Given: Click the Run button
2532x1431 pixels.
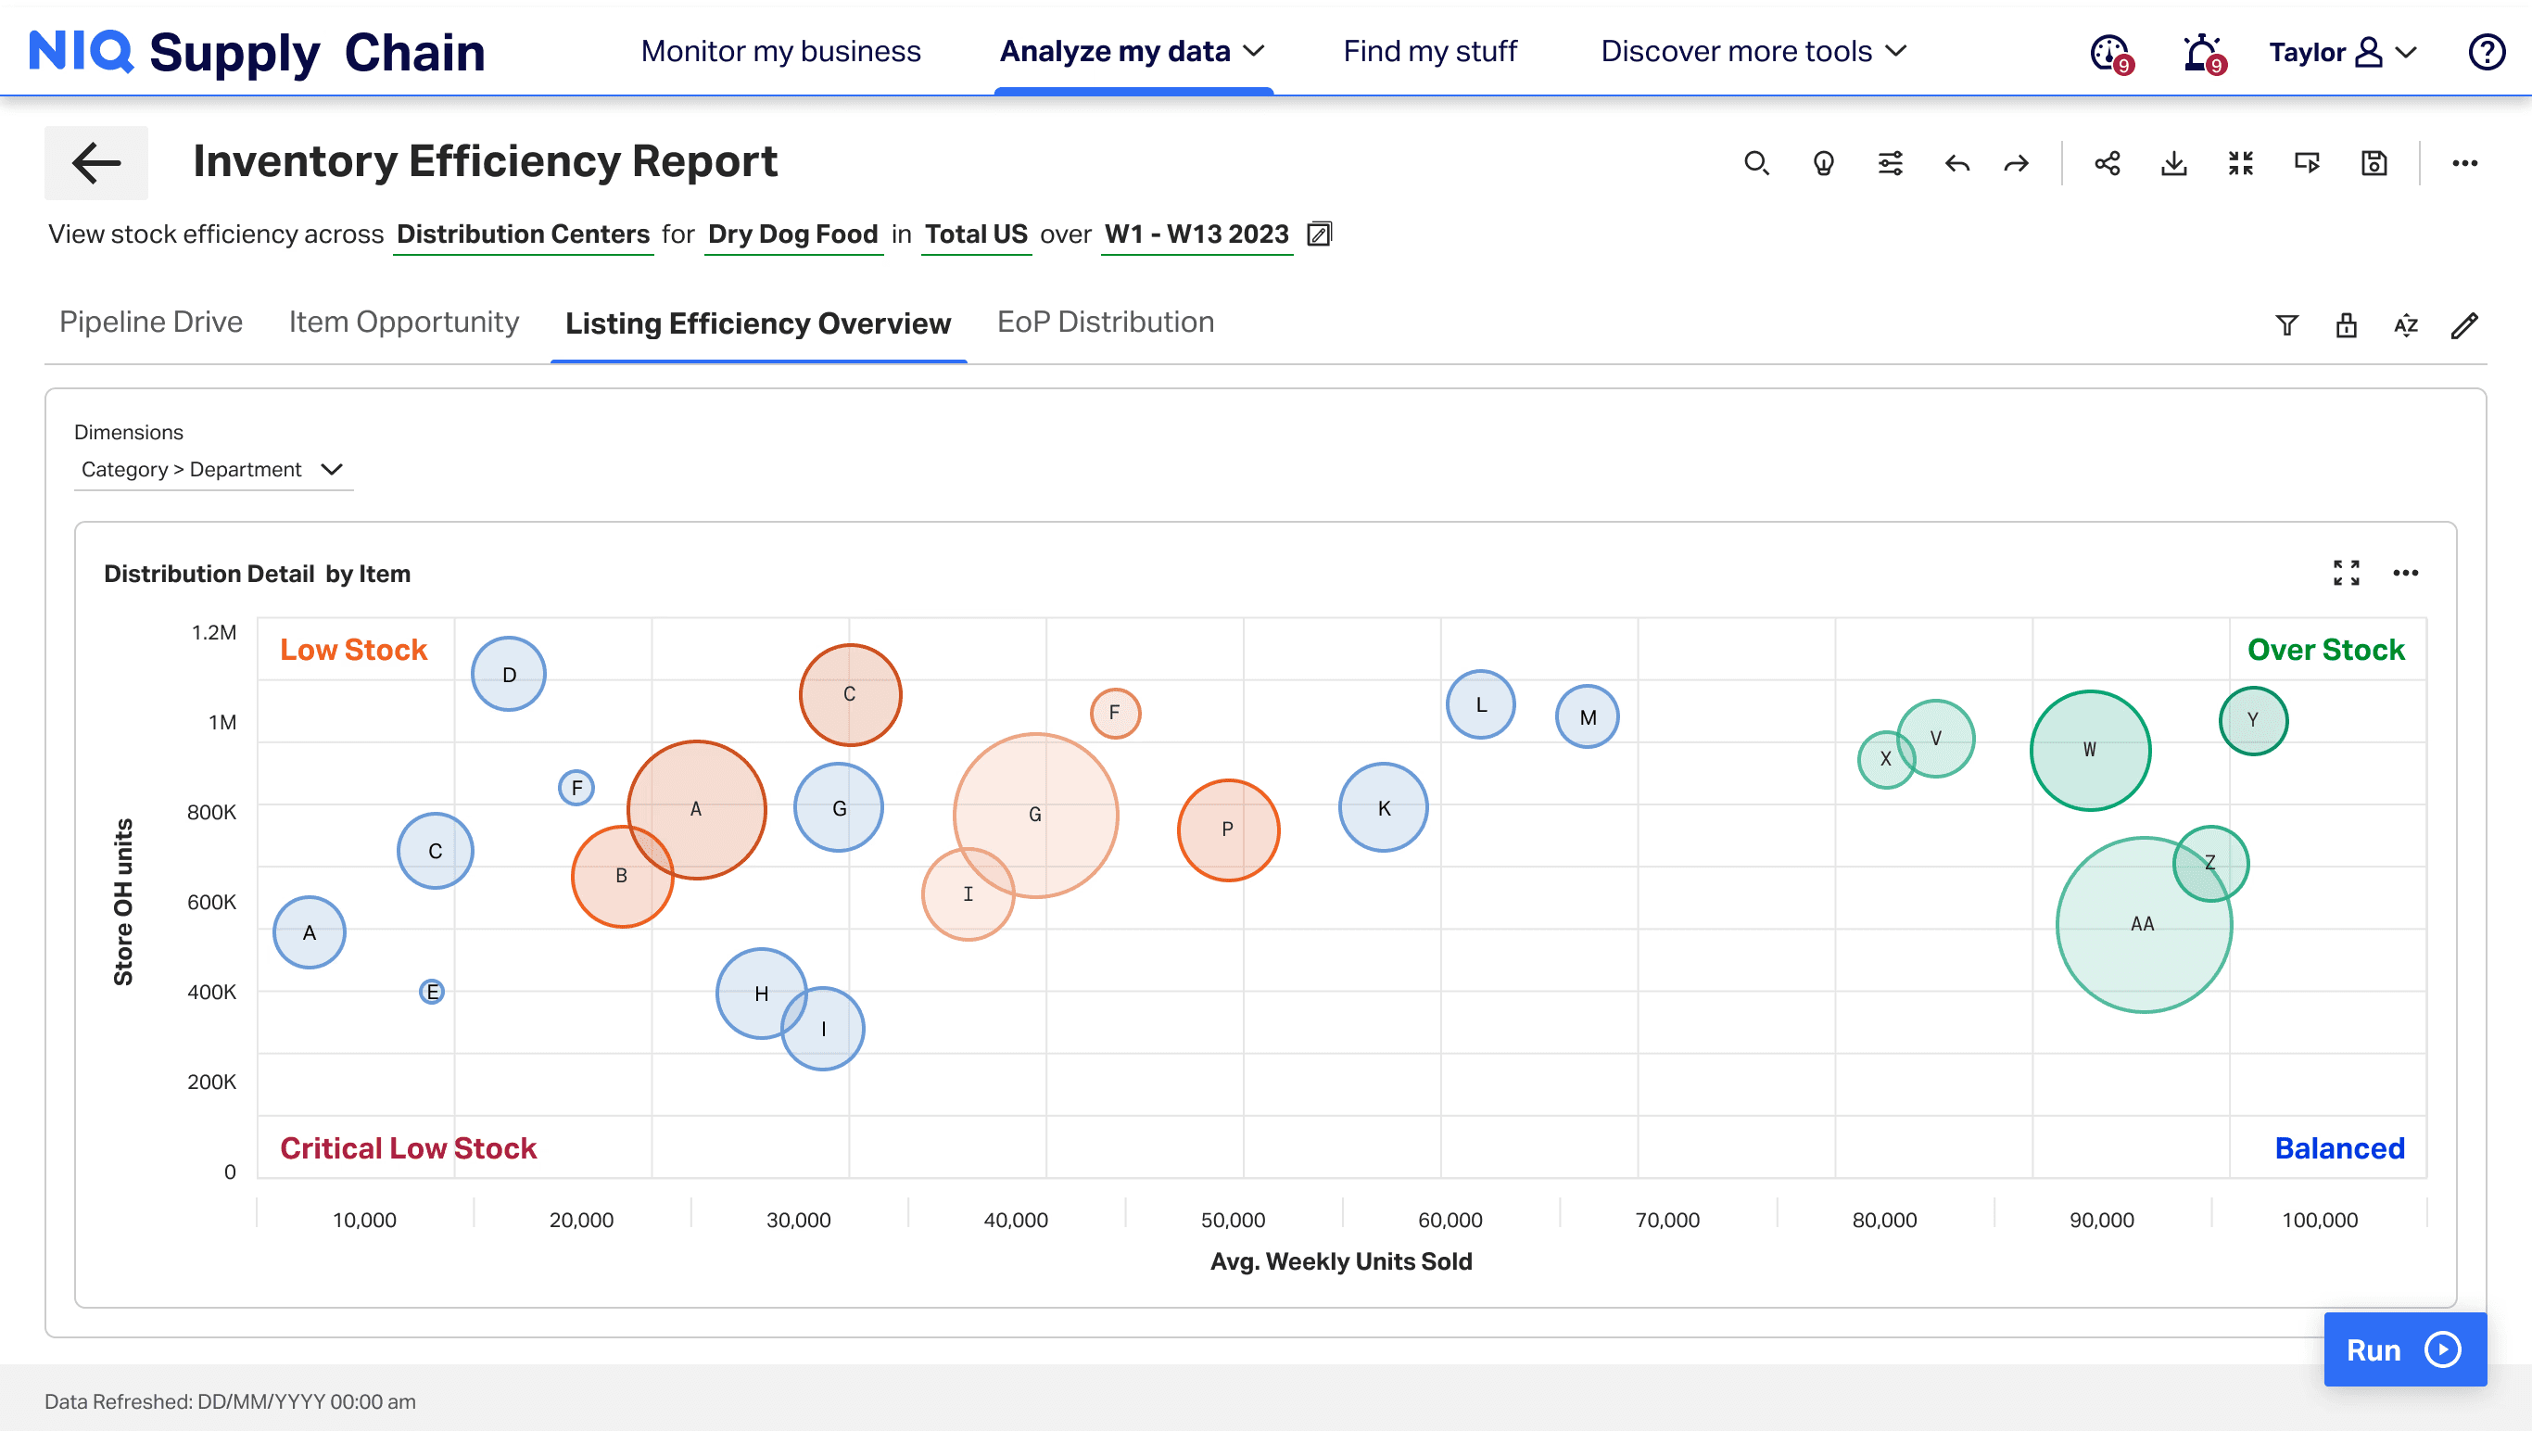Looking at the screenshot, I should tap(2404, 1349).
